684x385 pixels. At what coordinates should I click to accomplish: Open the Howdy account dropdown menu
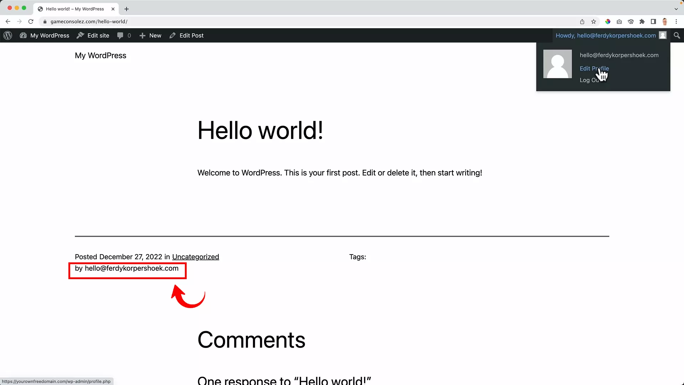[606, 35]
